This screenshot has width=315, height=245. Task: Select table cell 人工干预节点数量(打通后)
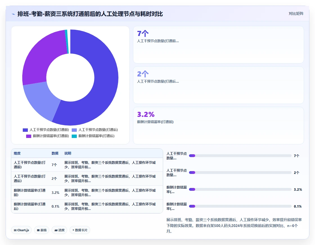pyautogui.click(x=30, y=179)
